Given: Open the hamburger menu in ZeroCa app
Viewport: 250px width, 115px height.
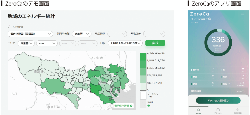Looking at the screenshot, I should click(243, 14).
